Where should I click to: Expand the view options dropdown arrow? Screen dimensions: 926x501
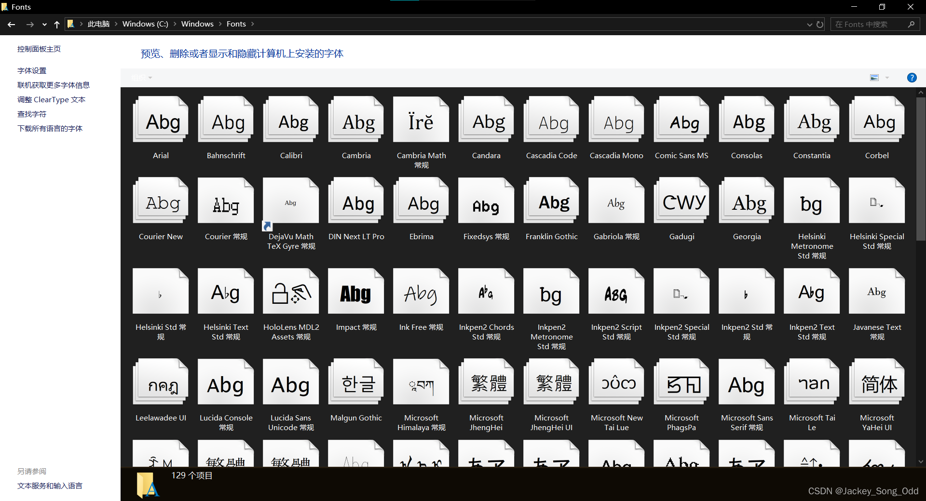(x=887, y=78)
